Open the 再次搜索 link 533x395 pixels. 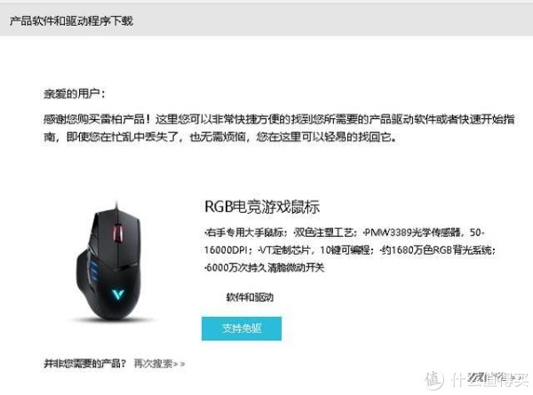tap(153, 364)
